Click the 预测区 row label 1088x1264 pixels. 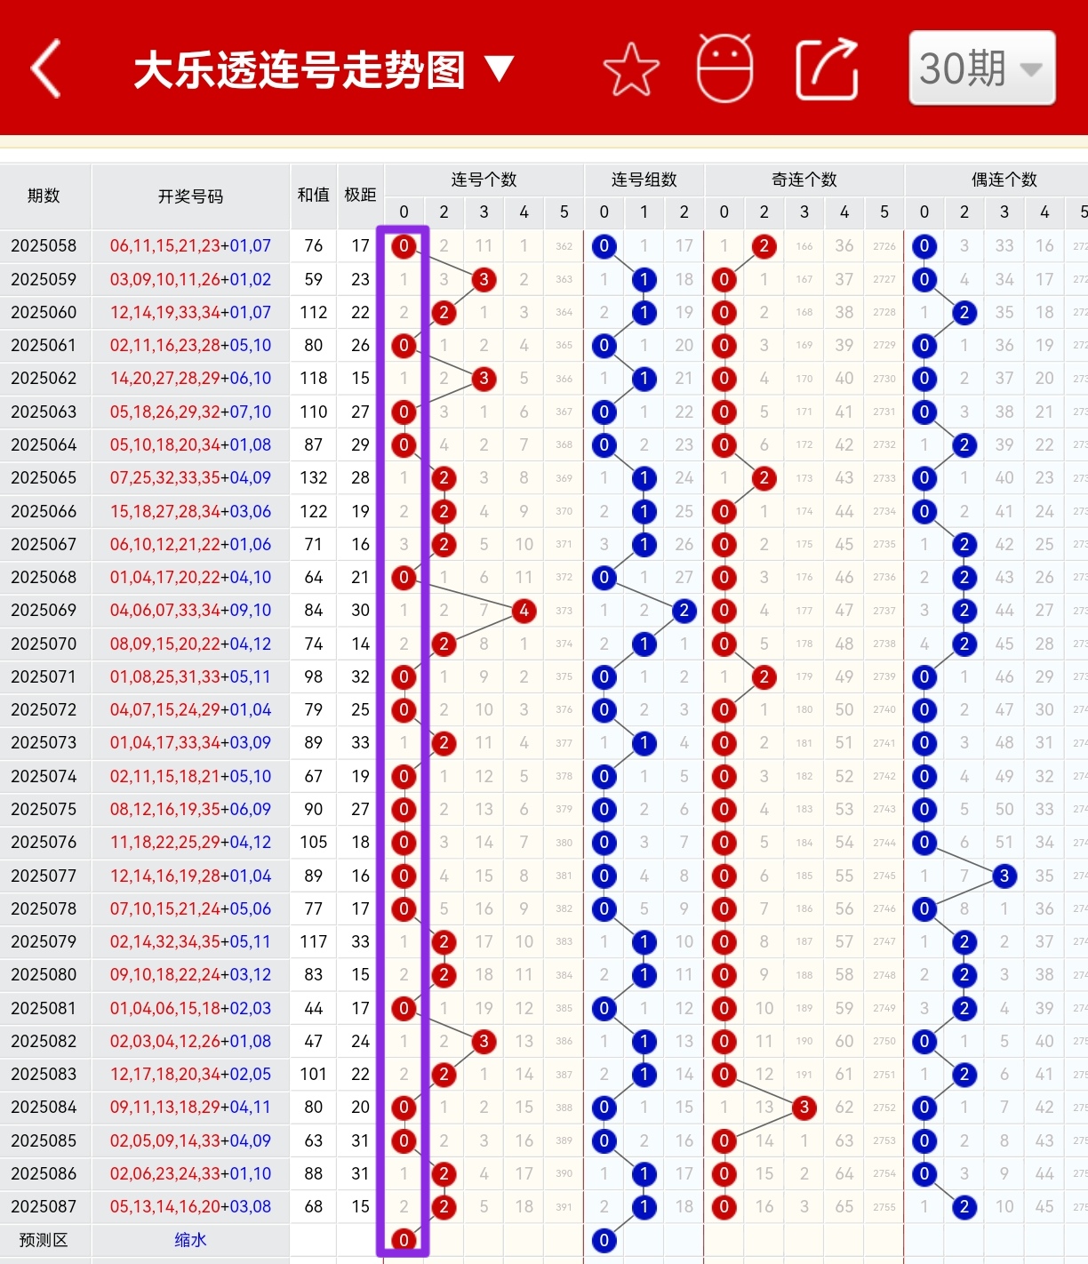(44, 1240)
